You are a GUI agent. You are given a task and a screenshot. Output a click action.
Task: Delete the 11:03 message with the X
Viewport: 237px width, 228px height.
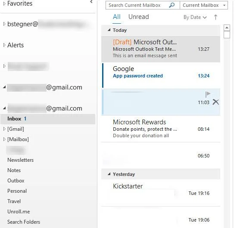click(x=216, y=102)
